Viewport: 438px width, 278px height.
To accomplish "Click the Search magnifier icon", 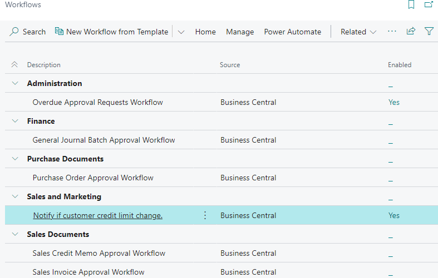I will (x=14, y=32).
